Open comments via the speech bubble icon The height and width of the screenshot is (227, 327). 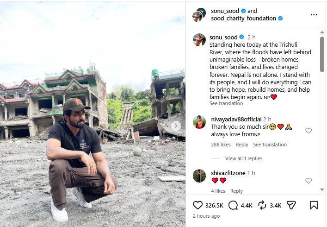pos(233,205)
